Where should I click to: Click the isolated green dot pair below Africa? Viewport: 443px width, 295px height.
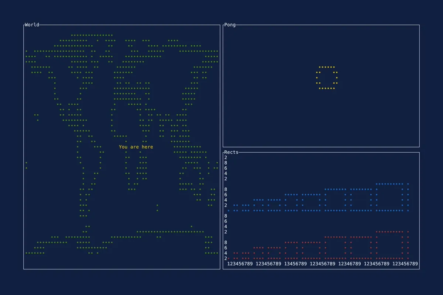[x=157, y=208]
